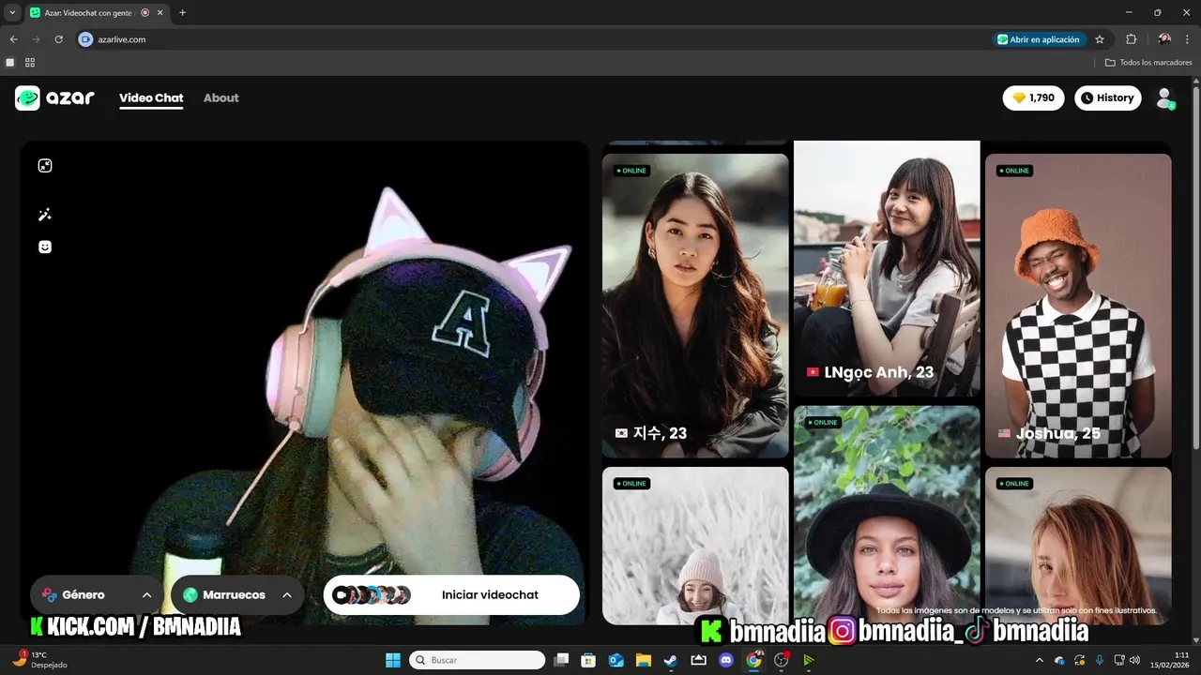Click the taskbar Buscar search box
This screenshot has height=675, width=1201.
tap(478, 660)
